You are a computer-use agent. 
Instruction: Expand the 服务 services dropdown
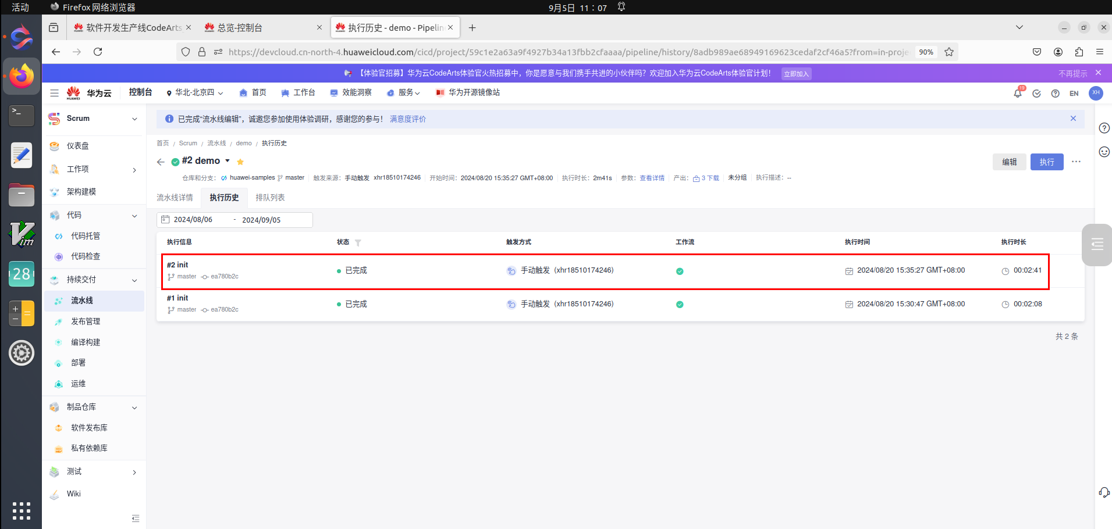coord(403,93)
